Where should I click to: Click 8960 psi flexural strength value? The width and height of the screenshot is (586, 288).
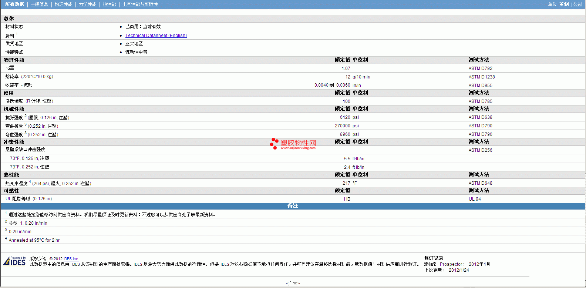[349, 134]
